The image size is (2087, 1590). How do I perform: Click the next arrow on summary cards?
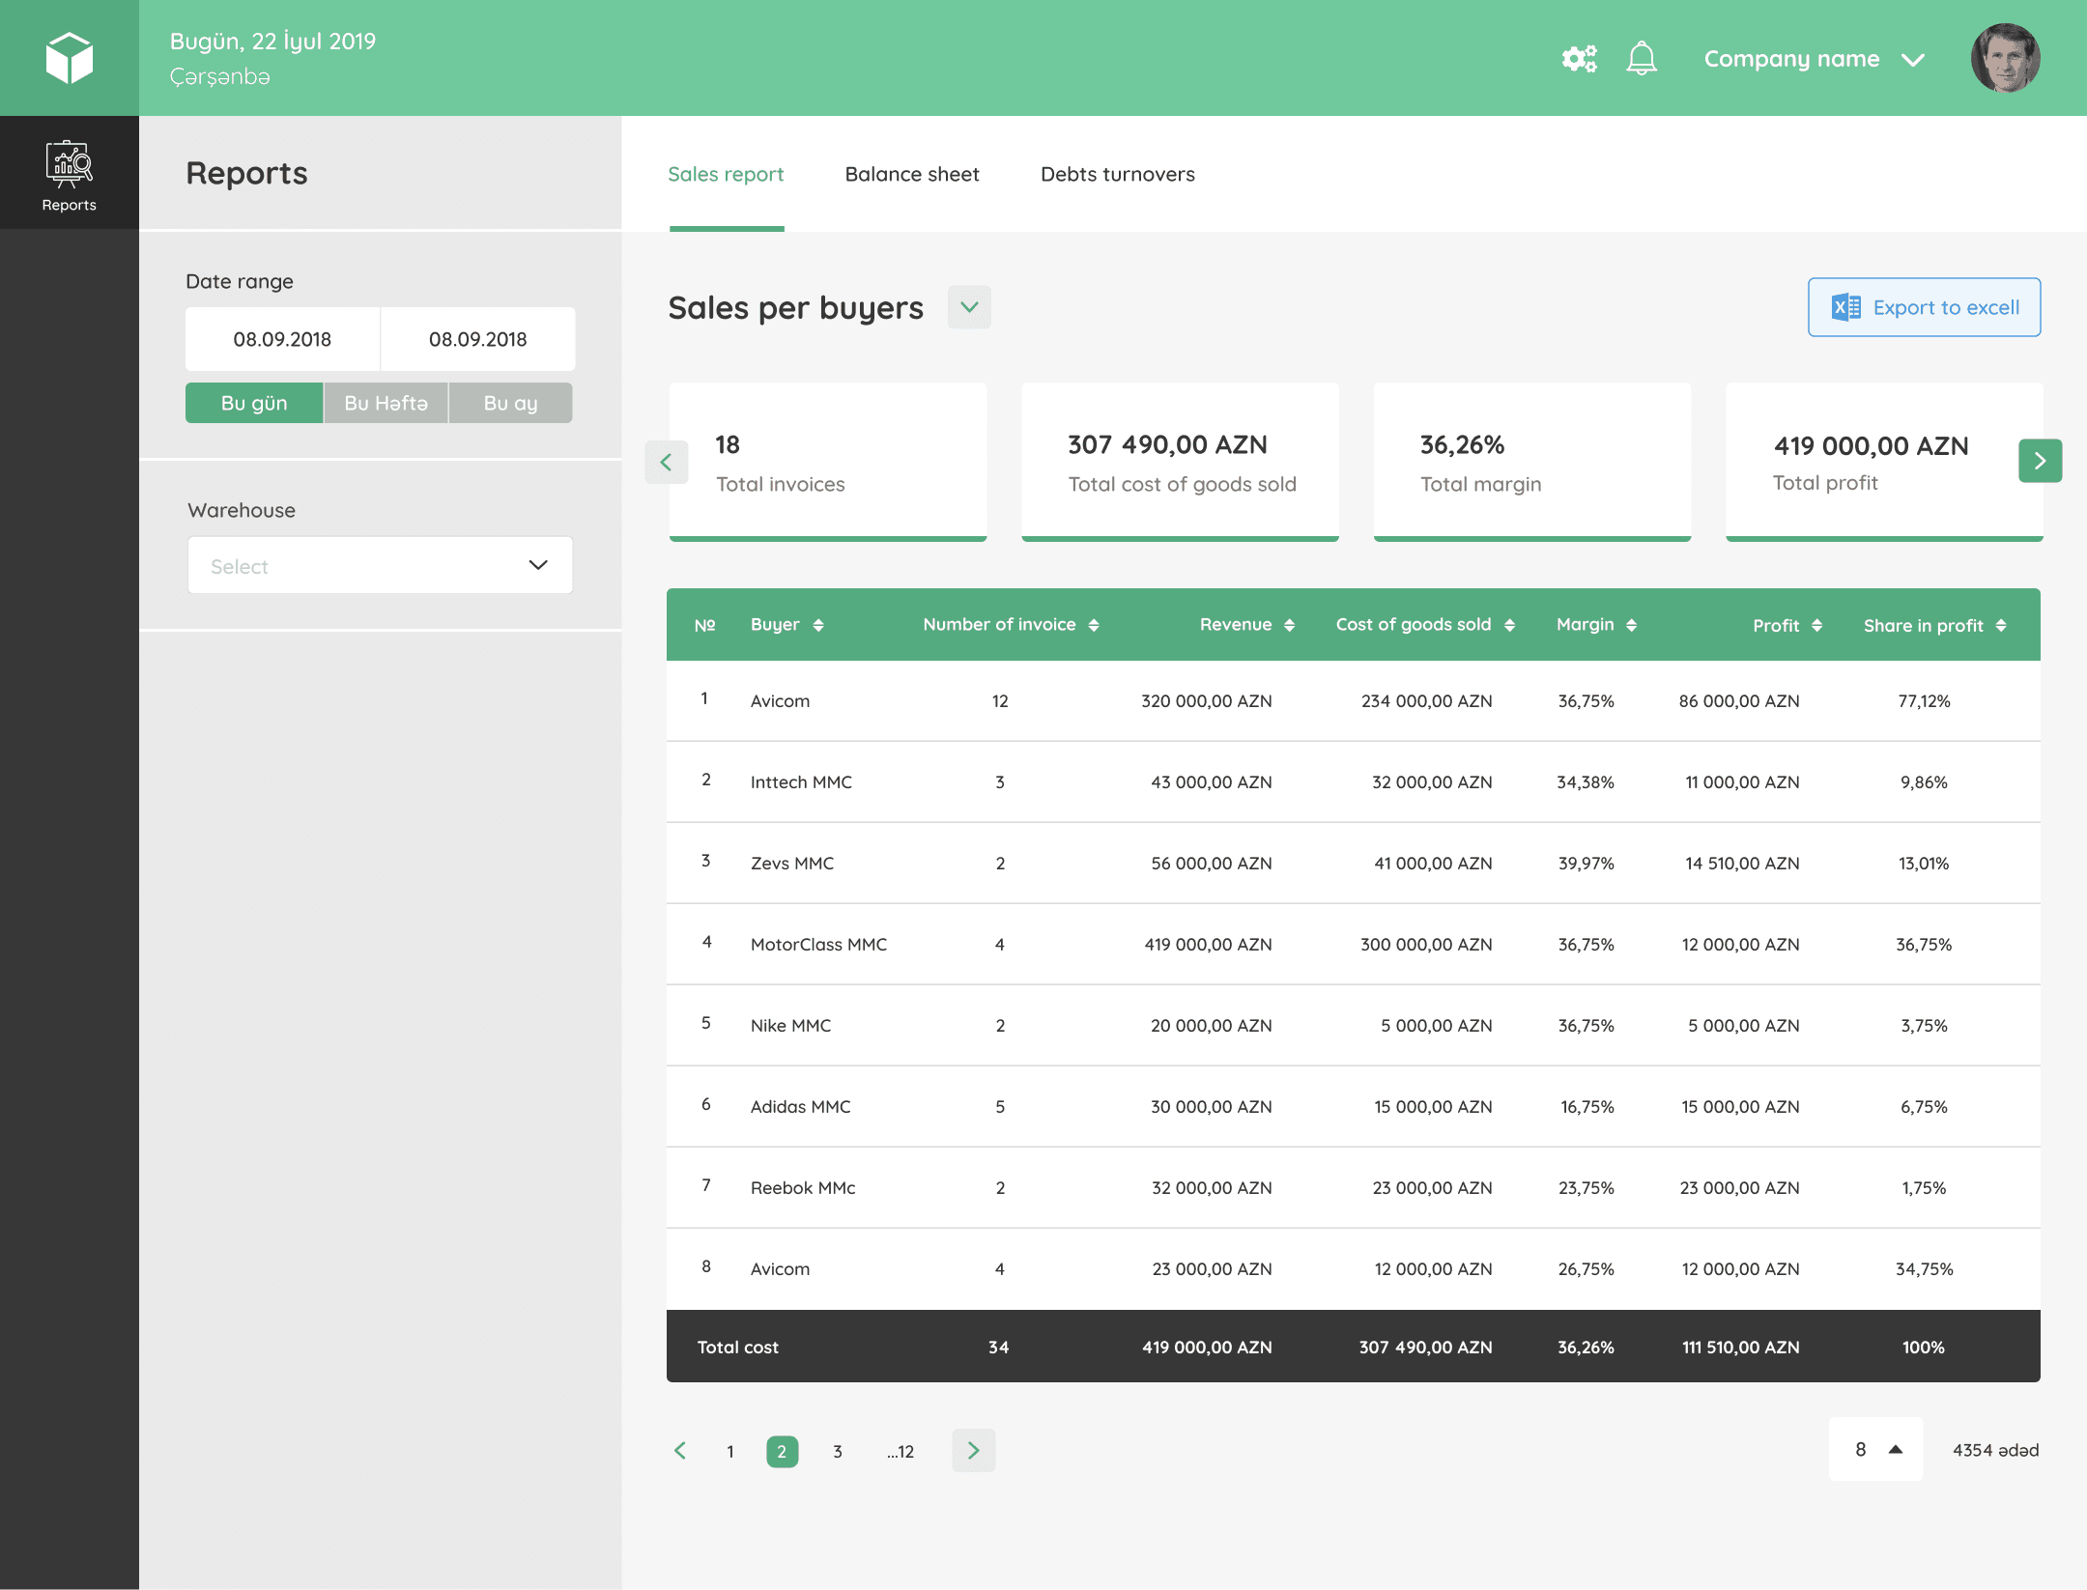click(x=2041, y=461)
